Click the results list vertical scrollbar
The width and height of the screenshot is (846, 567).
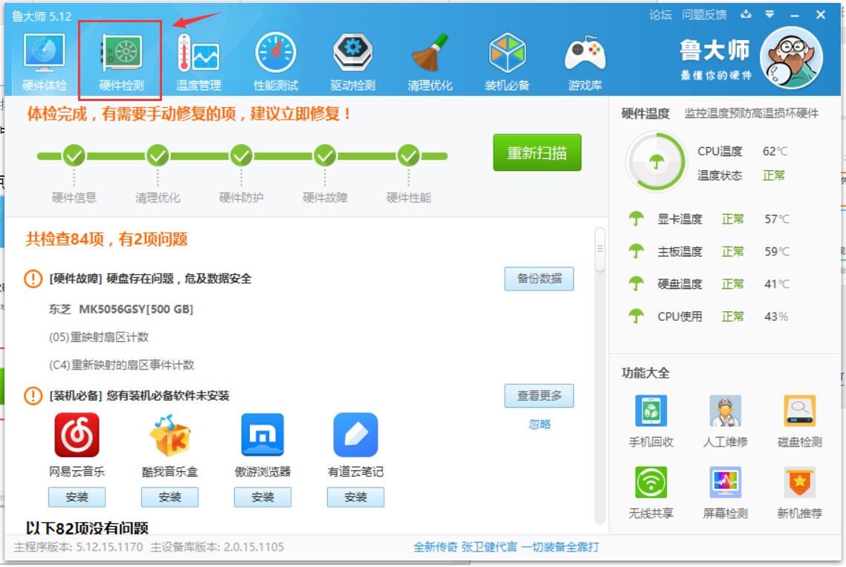coord(600,250)
